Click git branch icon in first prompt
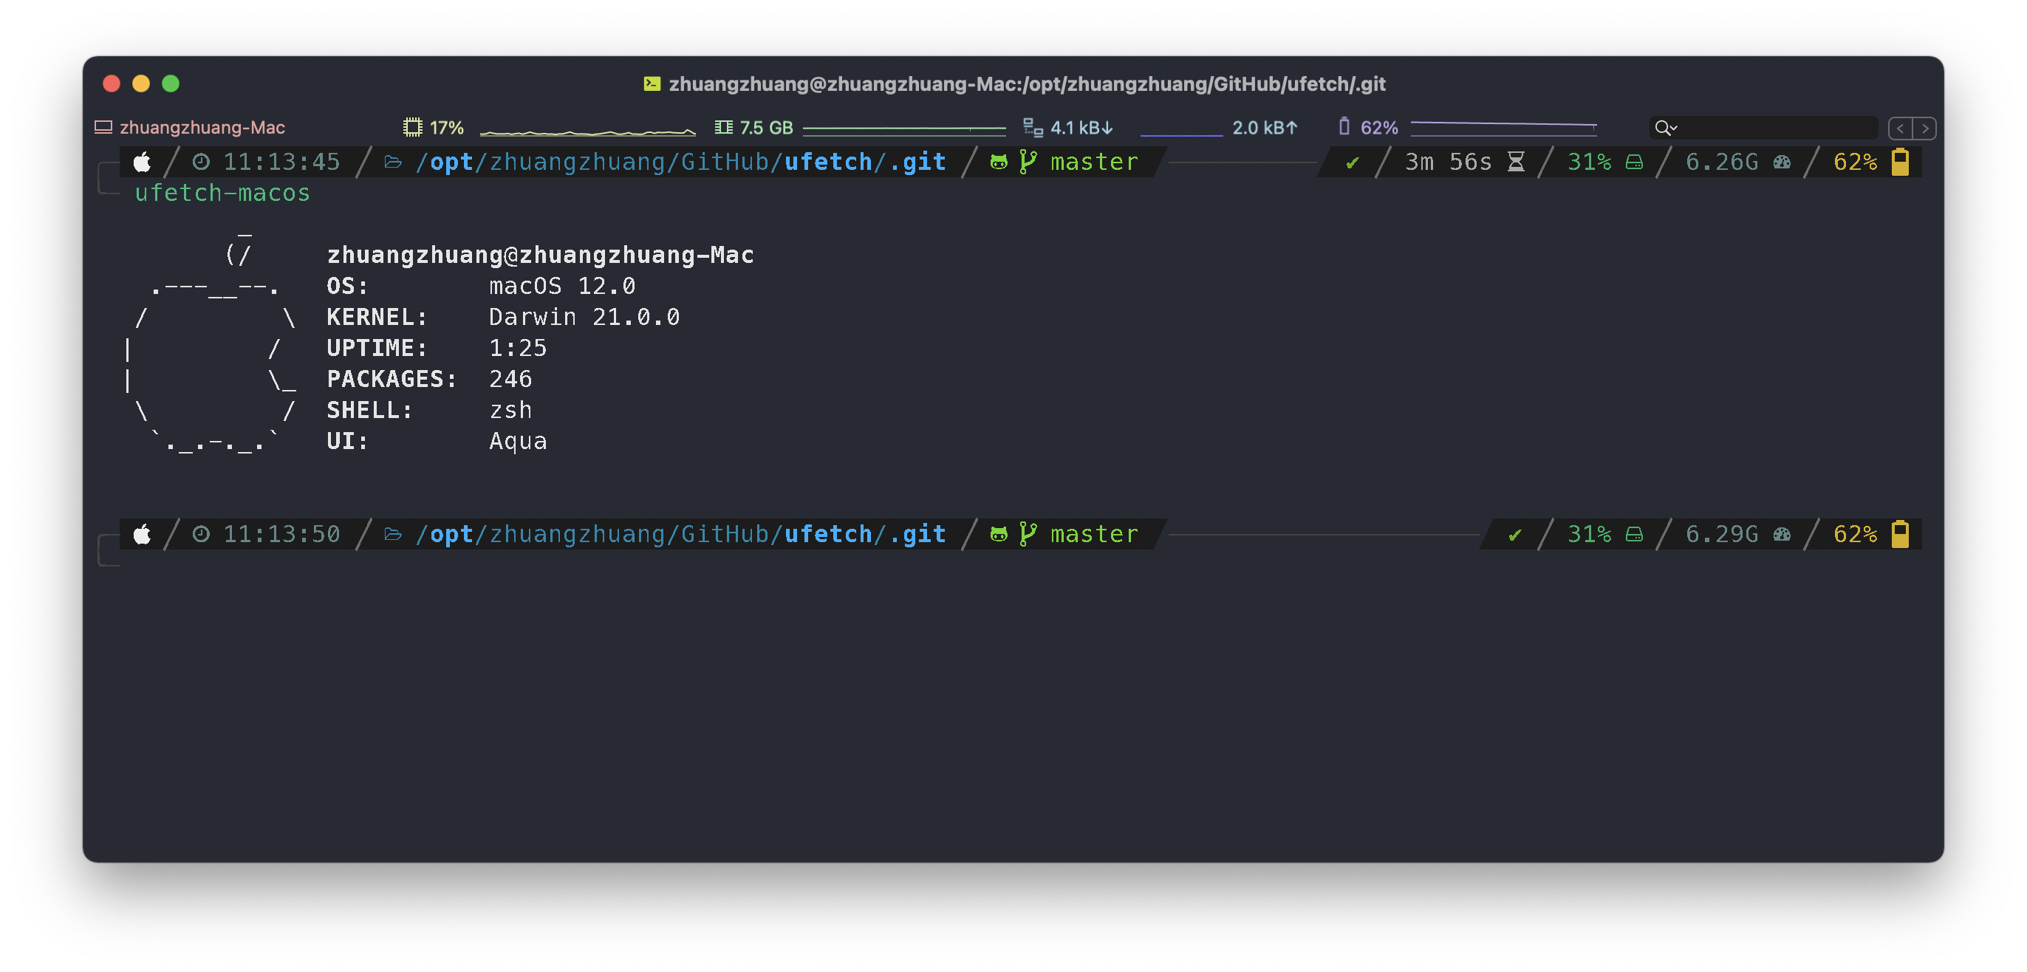Viewport: 2027px width, 972px height. (x=1028, y=162)
